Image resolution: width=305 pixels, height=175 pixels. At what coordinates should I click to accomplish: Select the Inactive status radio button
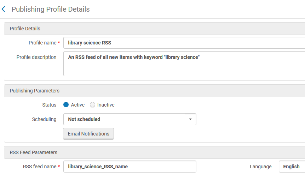92,105
